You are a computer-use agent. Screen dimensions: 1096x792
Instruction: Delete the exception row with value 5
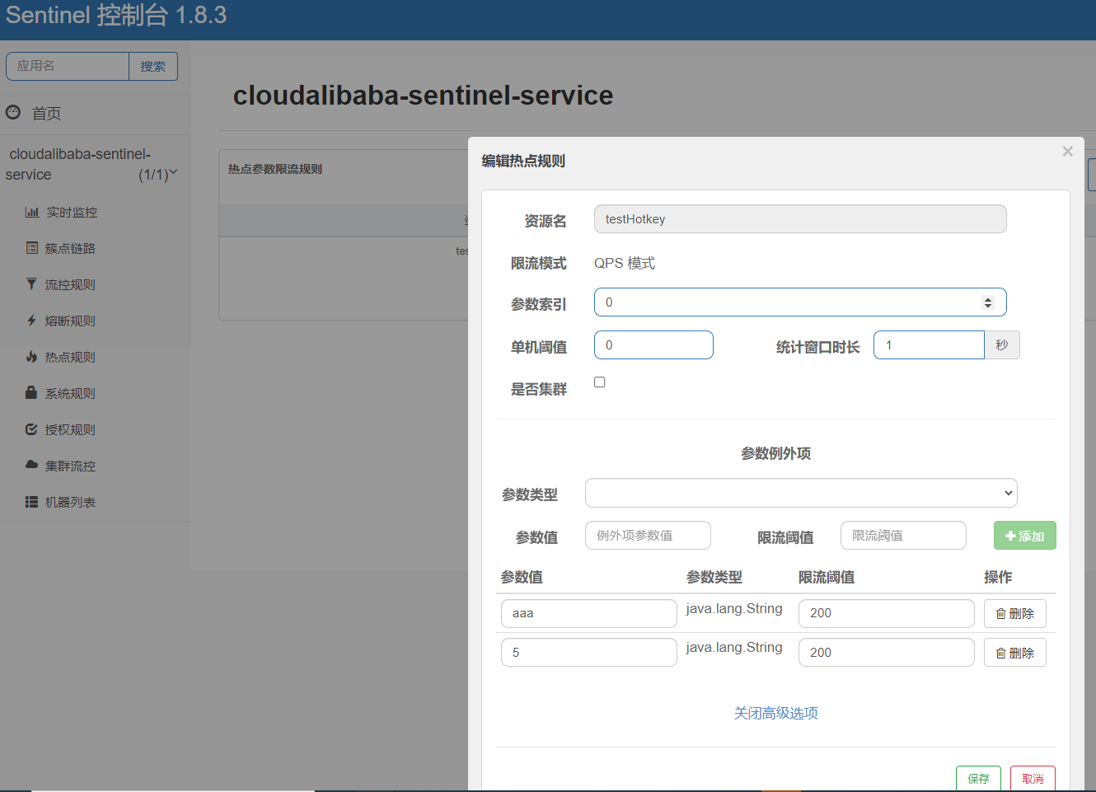click(1014, 653)
